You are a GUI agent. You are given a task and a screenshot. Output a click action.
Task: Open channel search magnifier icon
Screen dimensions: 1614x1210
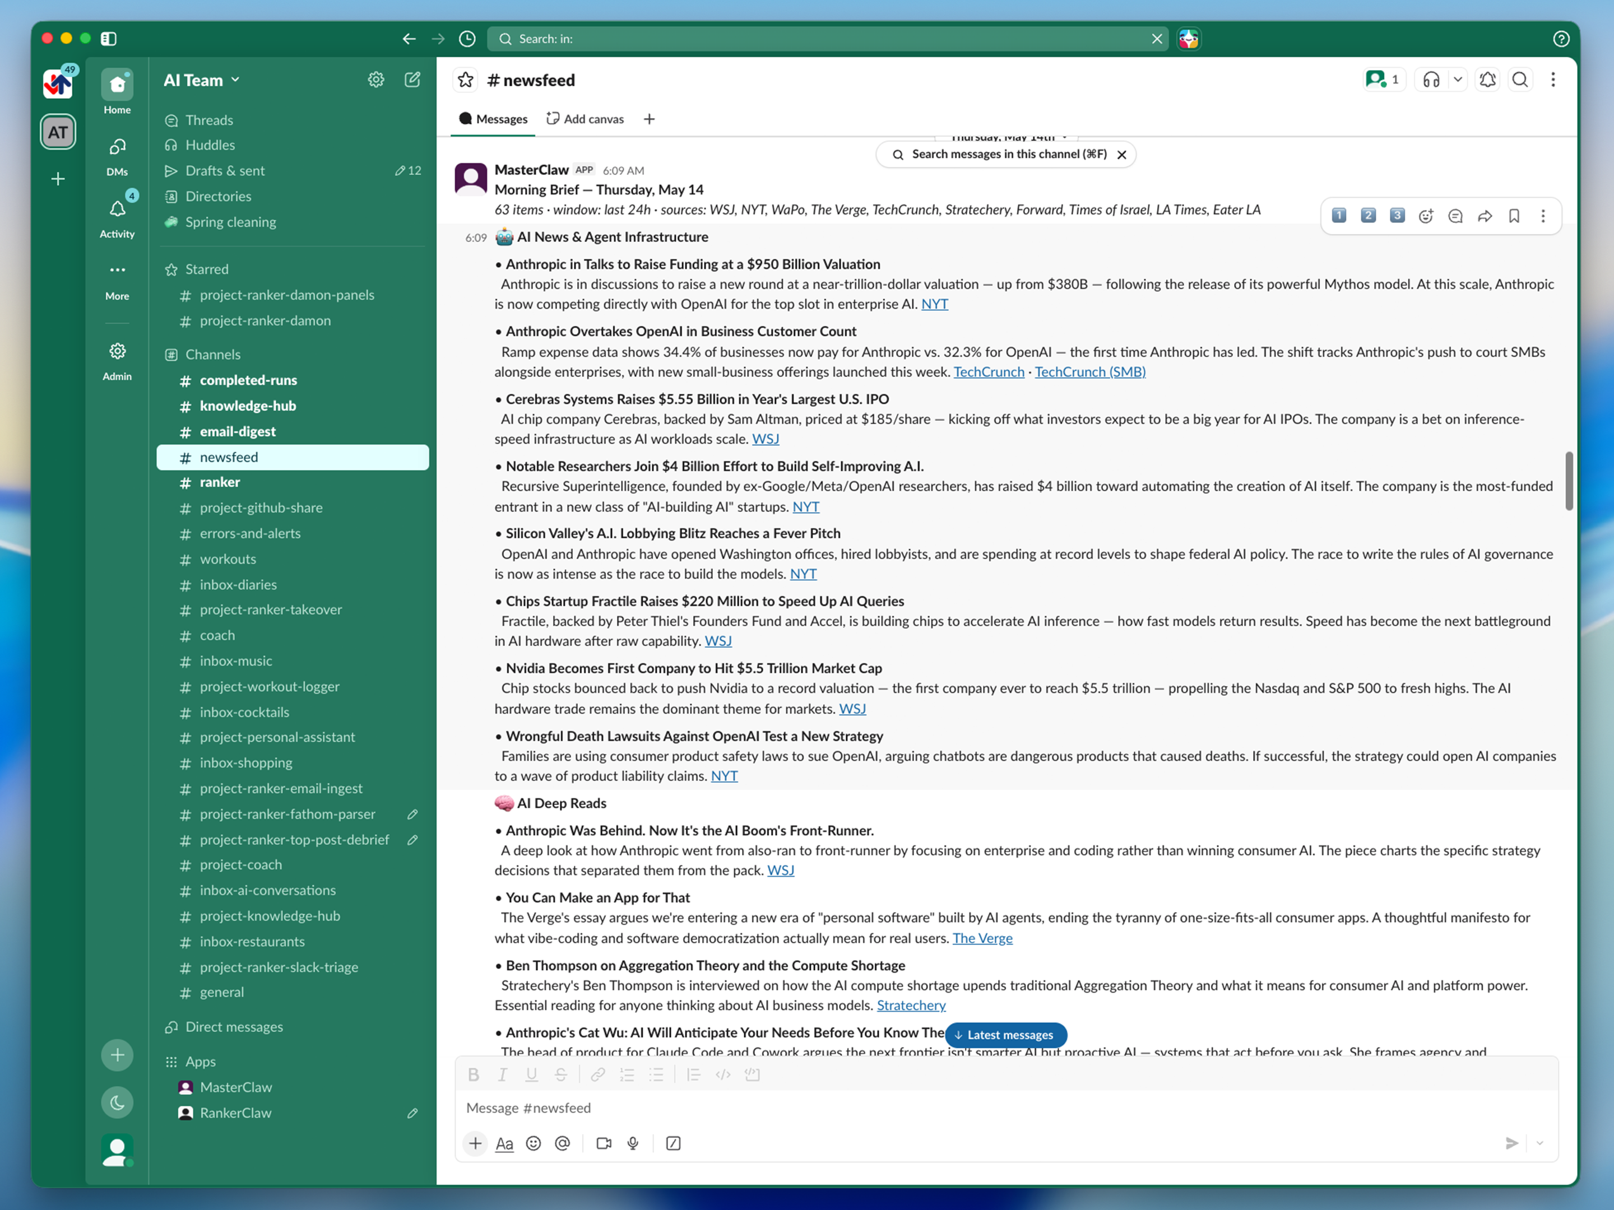[x=1520, y=80]
